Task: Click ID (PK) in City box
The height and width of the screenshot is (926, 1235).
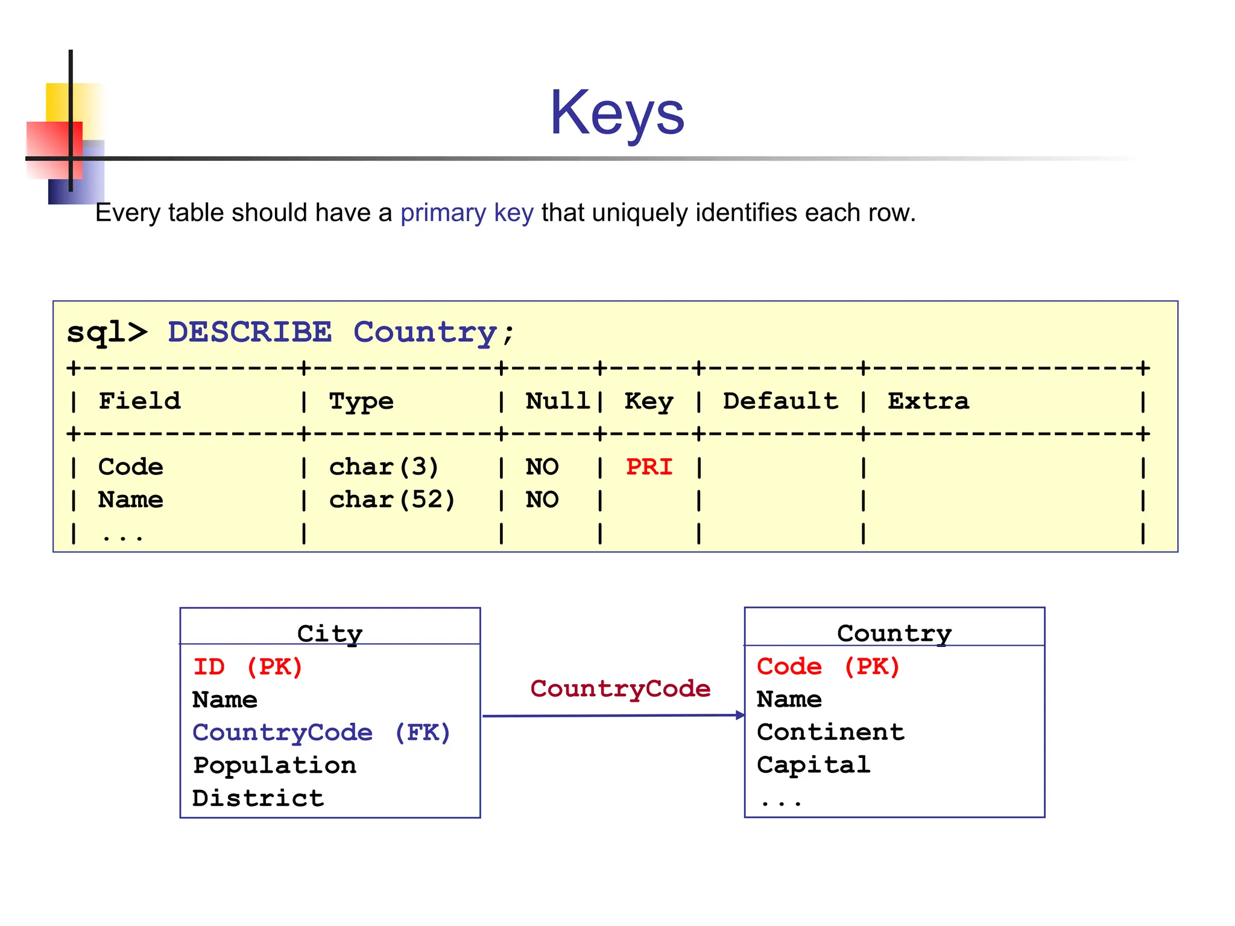Action: (x=248, y=667)
